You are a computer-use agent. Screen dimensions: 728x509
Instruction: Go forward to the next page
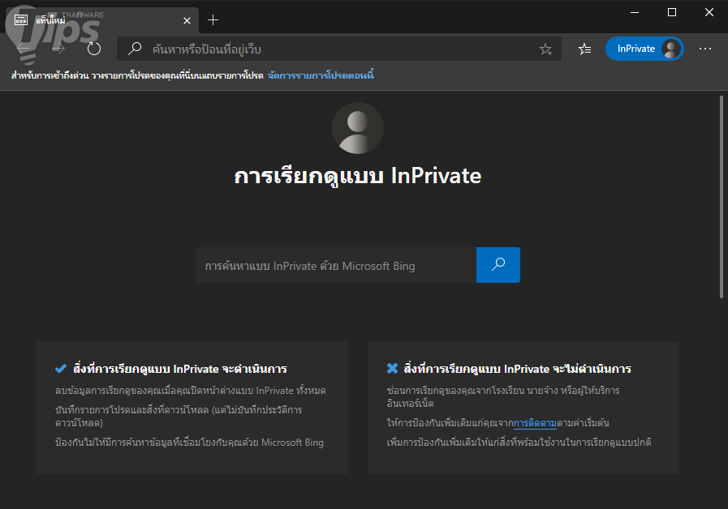pos(58,49)
